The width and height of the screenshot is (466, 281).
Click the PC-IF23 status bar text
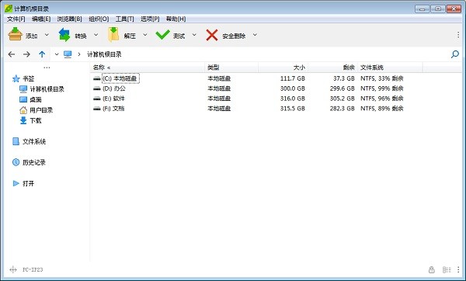(x=33, y=269)
